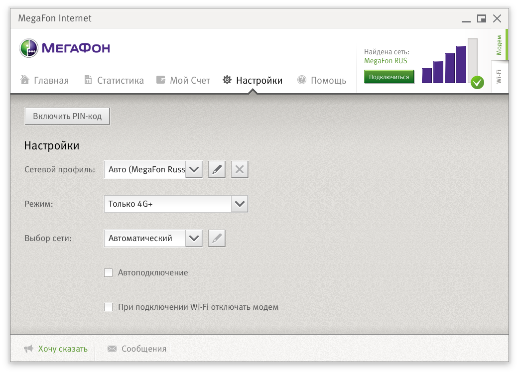Enable the Автоподключение checkbox
Image resolution: width=519 pixels, height=374 pixels.
108,273
